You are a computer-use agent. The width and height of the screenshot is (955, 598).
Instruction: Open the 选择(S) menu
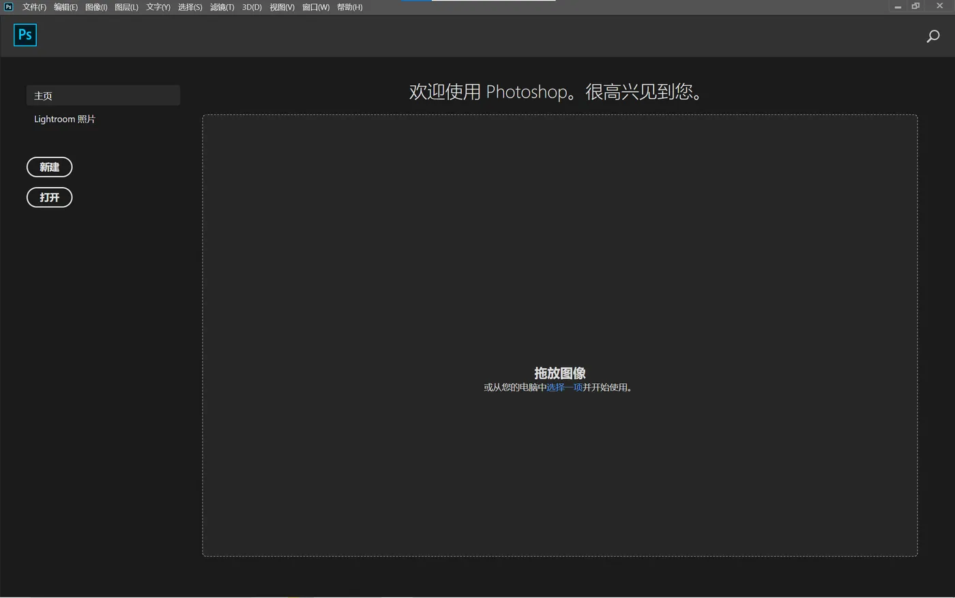pyautogui.click(x=190, y=7)
